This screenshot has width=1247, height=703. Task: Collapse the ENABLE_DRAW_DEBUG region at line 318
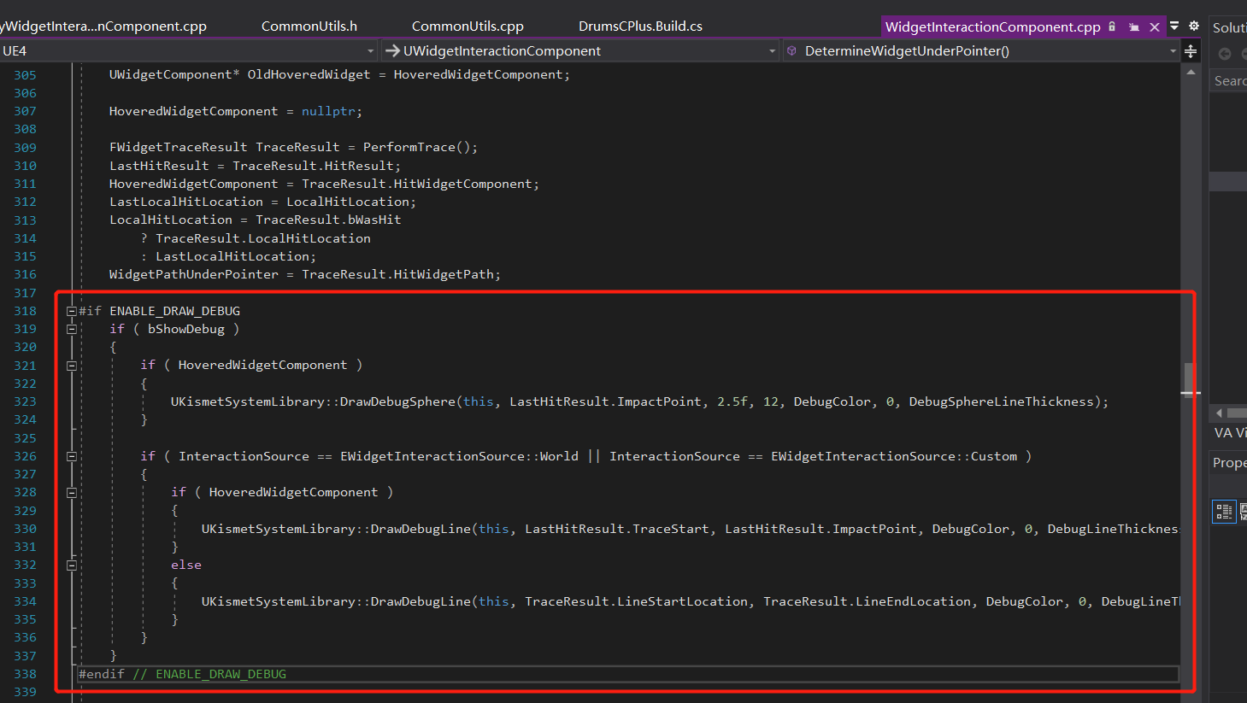point(72,310)
